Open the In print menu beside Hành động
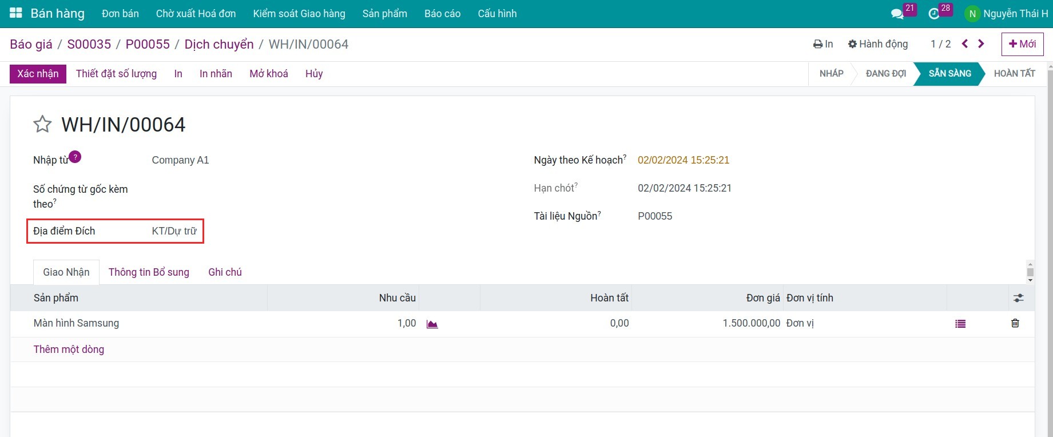The width and height of the screenshot is (1053, 437). pyautogui.click(x=823, y=44)
